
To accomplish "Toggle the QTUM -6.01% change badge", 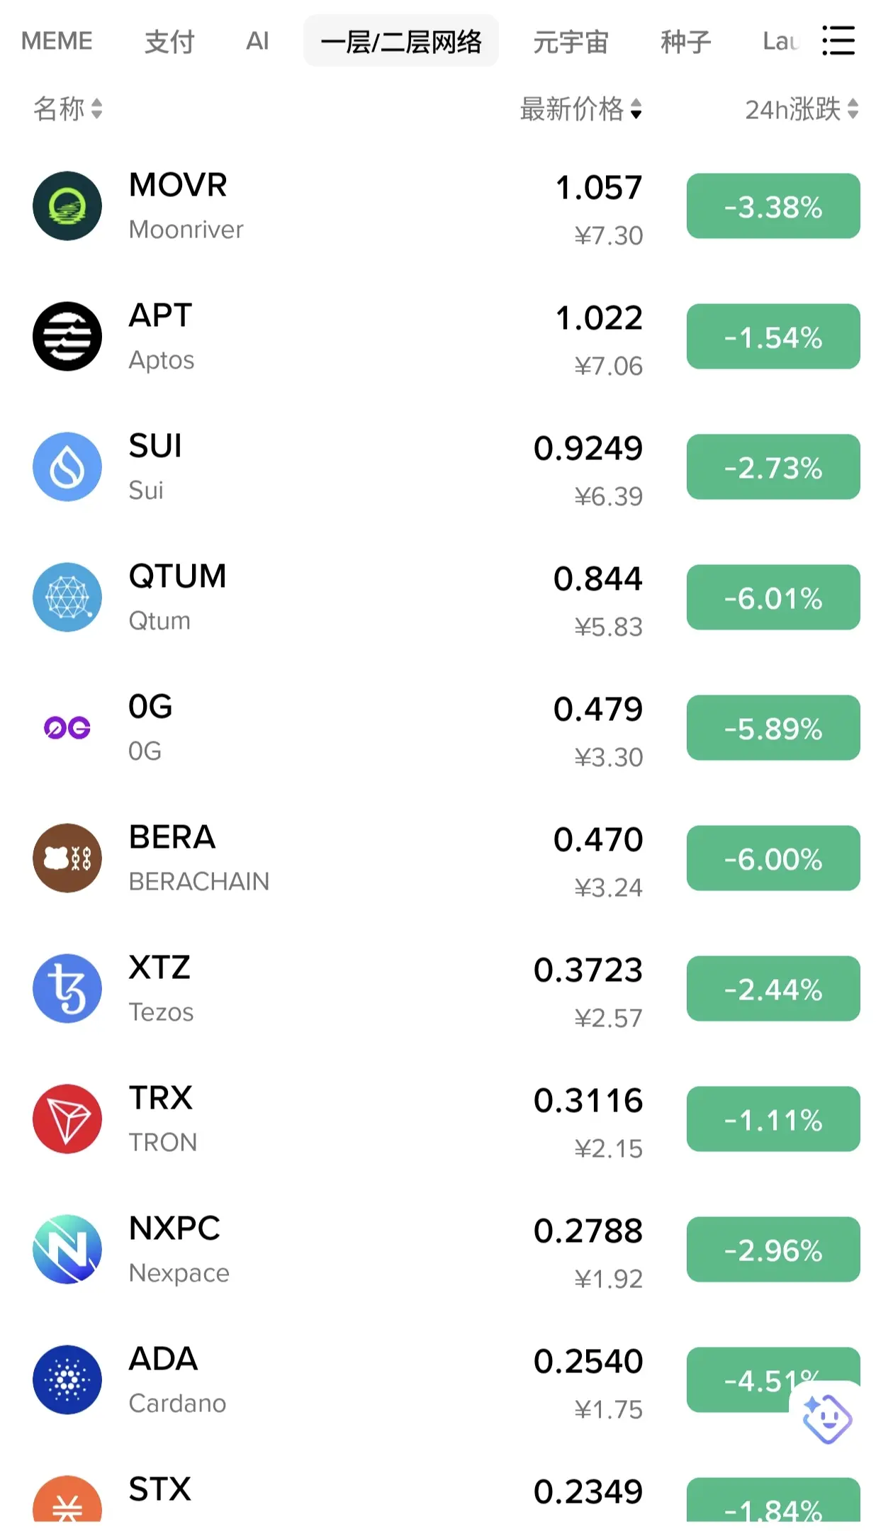I will pos(773,597).
